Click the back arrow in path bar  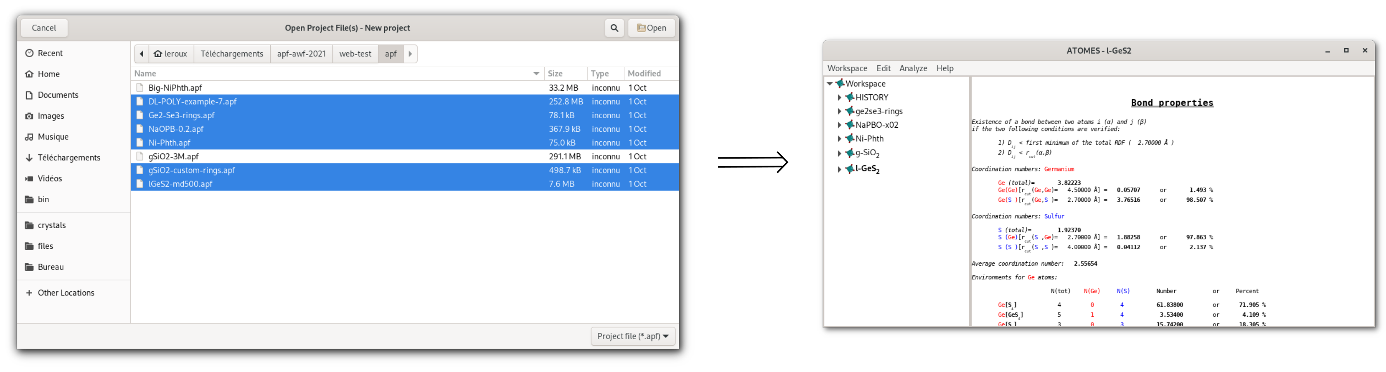click(142, 54)
